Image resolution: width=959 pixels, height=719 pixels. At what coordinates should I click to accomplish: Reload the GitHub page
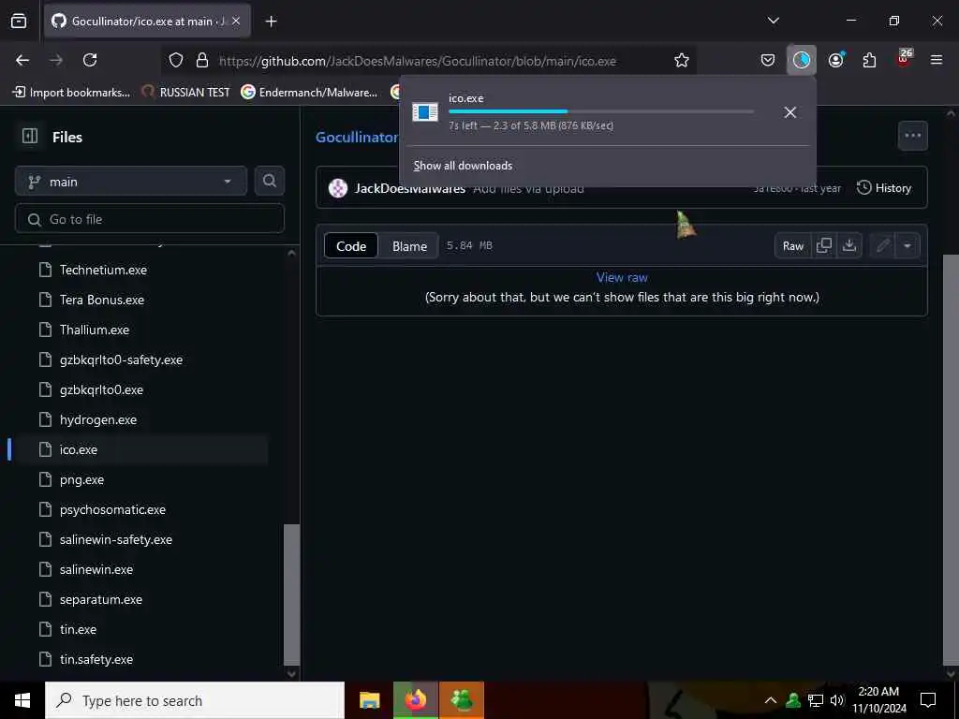90,60
